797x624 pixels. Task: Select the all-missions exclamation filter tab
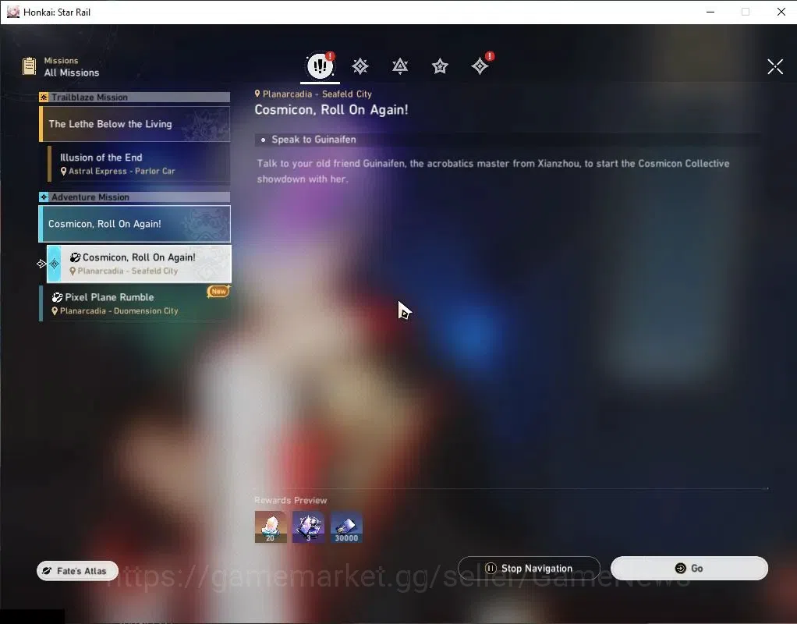(321, 66)
